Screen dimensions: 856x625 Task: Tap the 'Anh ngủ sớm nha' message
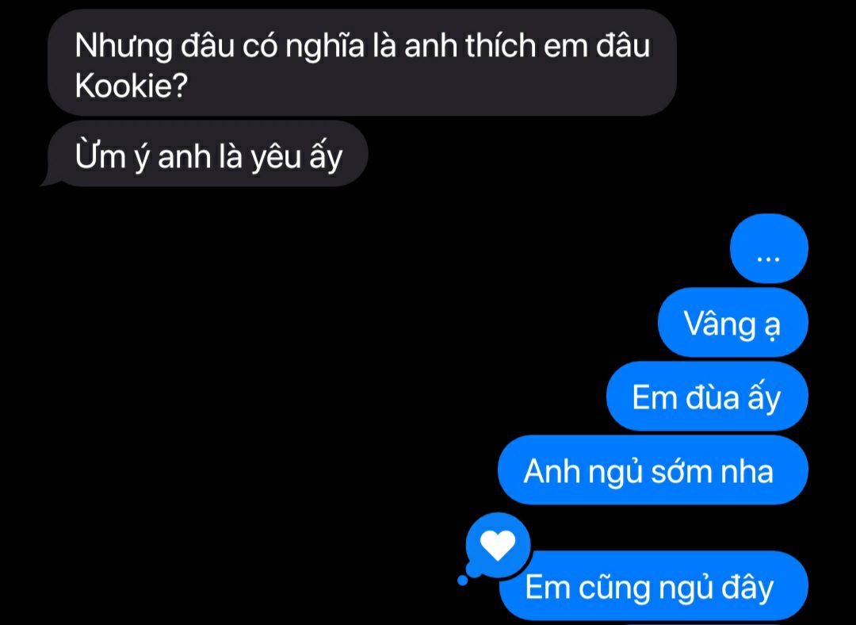tap(653, 470)
